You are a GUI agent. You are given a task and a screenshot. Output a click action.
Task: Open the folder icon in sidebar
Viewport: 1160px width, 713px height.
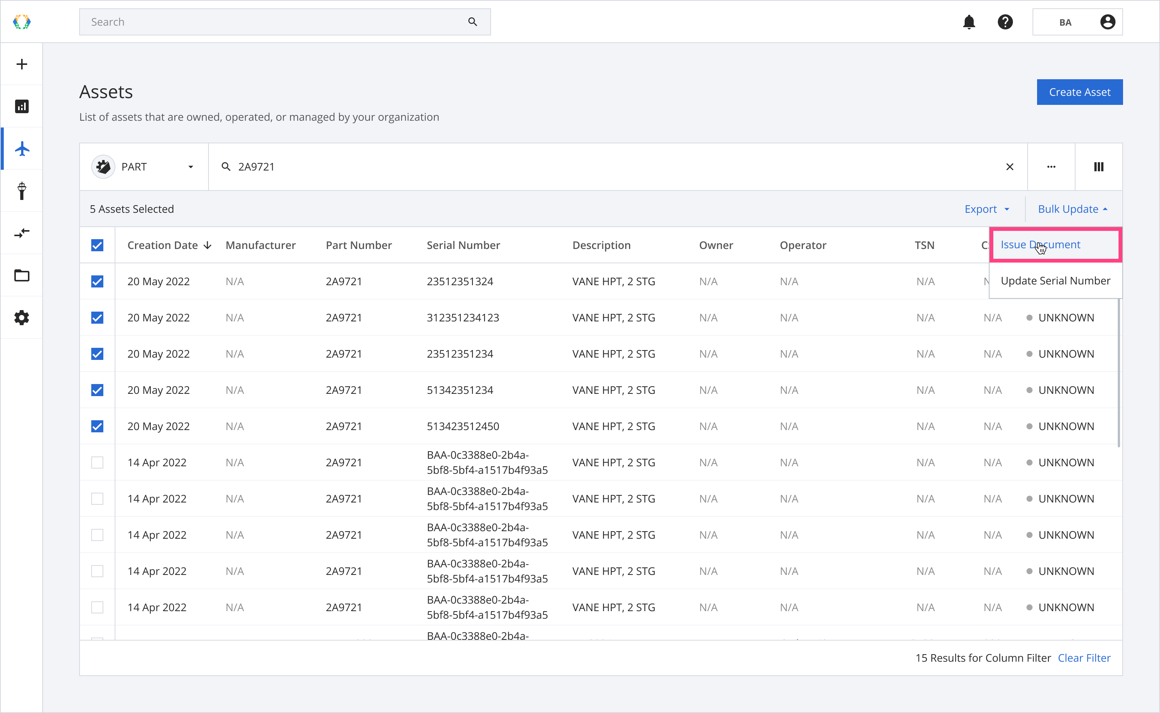click(21, 275)
